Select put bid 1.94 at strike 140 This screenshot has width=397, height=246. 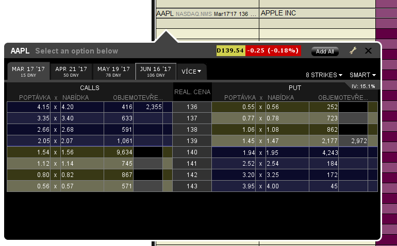[234, 152]
